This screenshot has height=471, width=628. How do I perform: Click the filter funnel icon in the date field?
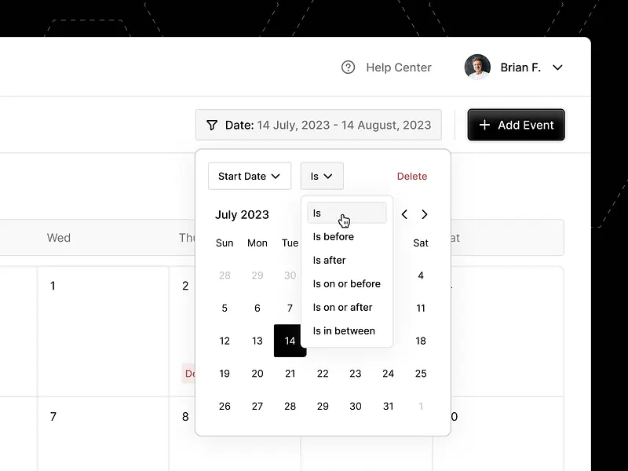(x=211, y=125)
